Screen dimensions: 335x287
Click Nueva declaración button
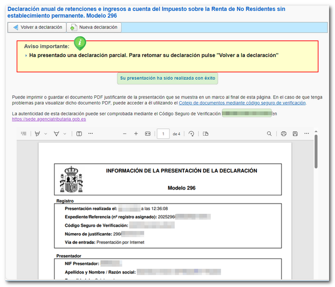[x=93, y=27]
